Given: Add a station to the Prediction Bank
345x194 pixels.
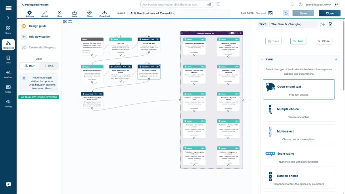Looking at the screenshot, I should pos(237,33).
